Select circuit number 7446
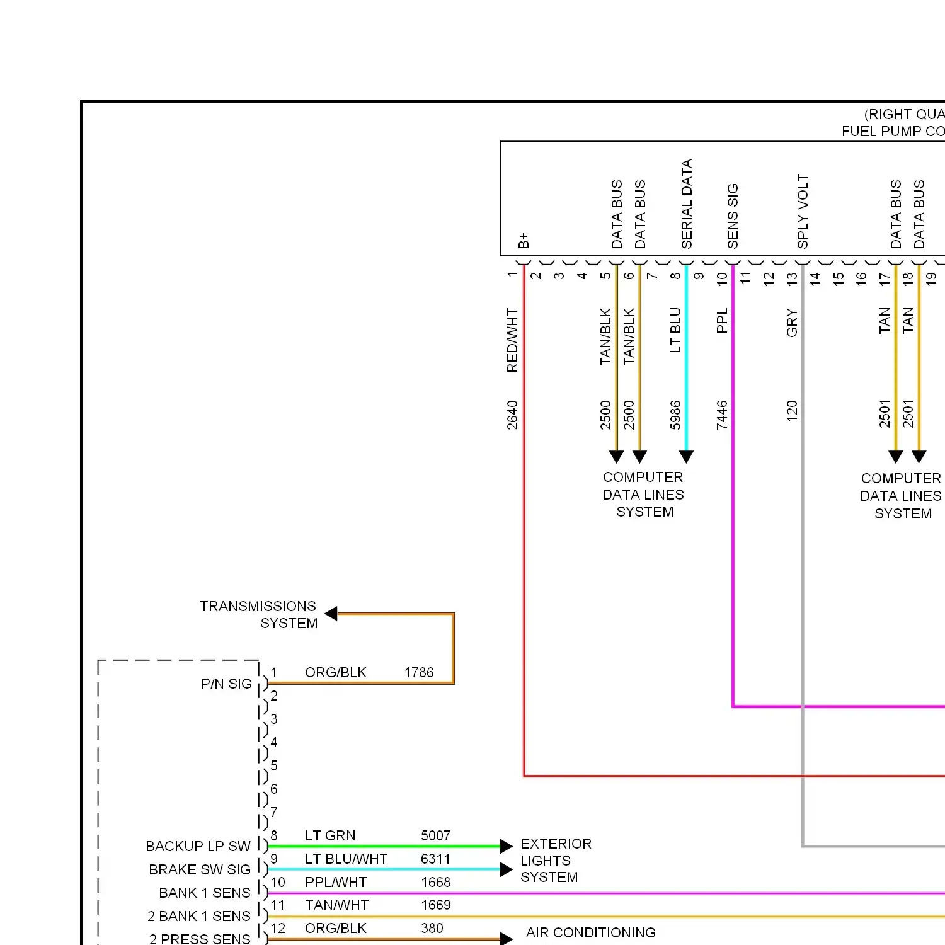Screen dimensions: 945x945 (722, 415)
